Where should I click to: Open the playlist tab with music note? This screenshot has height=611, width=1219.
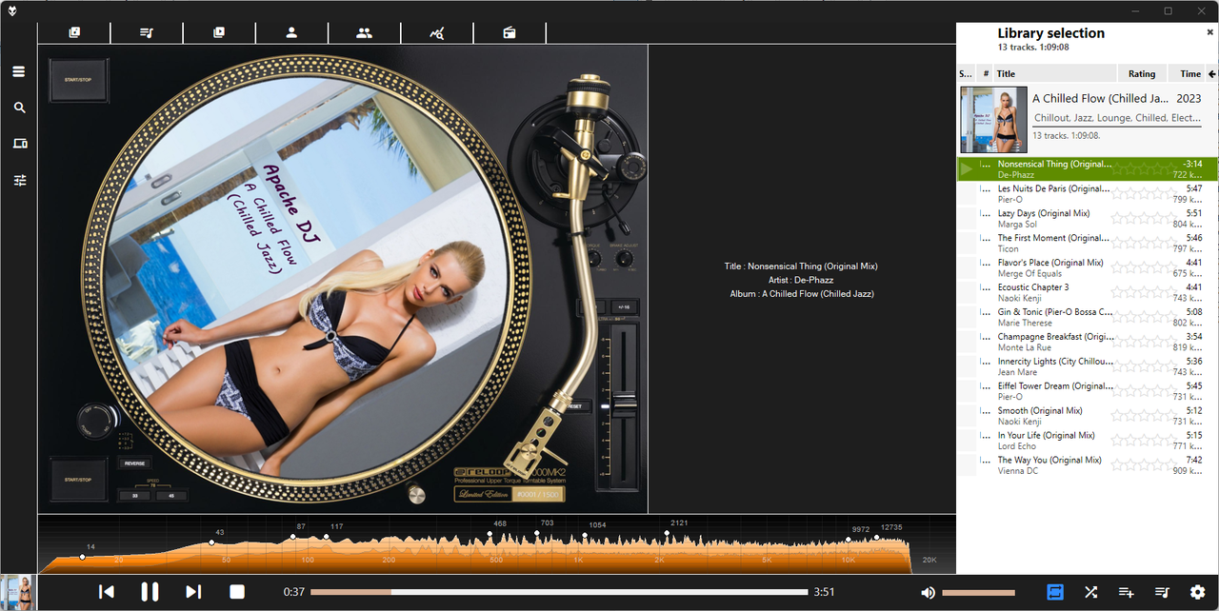[147, 32]
